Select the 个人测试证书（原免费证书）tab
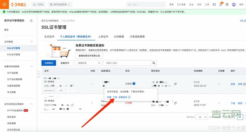The width and height of the screenshot is (246, 132). tap(76, 37)
